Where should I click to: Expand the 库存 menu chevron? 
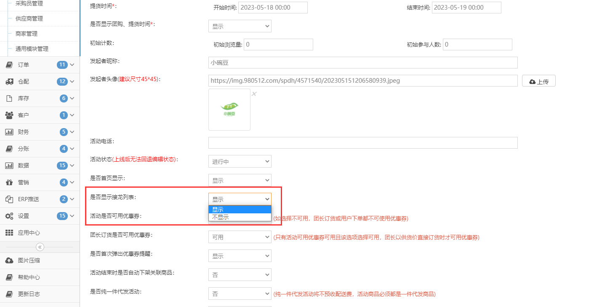pyautogui.click(x=72, y=98)
